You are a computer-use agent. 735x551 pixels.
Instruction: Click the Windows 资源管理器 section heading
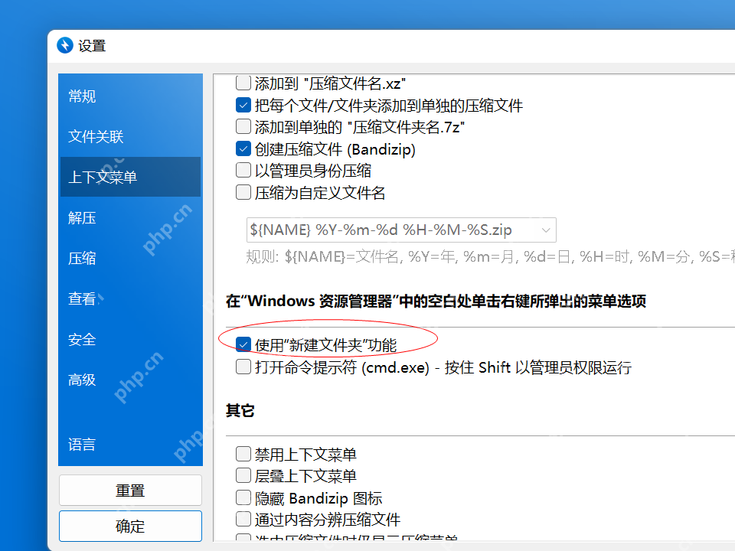(436, 301)
